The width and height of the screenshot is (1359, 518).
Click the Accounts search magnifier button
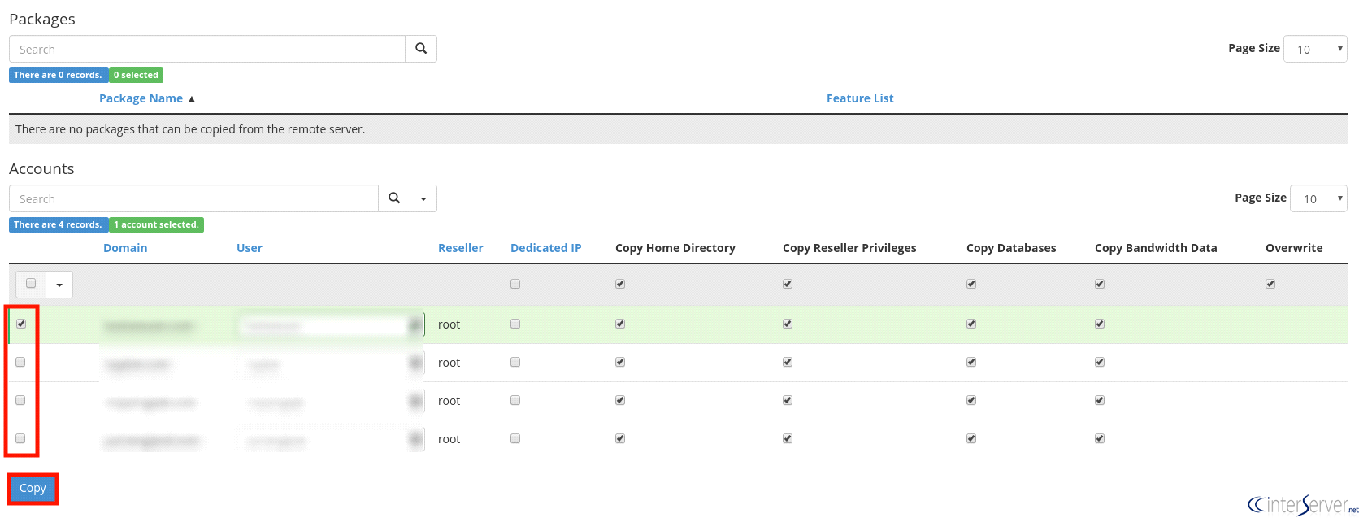coord(394,198)
